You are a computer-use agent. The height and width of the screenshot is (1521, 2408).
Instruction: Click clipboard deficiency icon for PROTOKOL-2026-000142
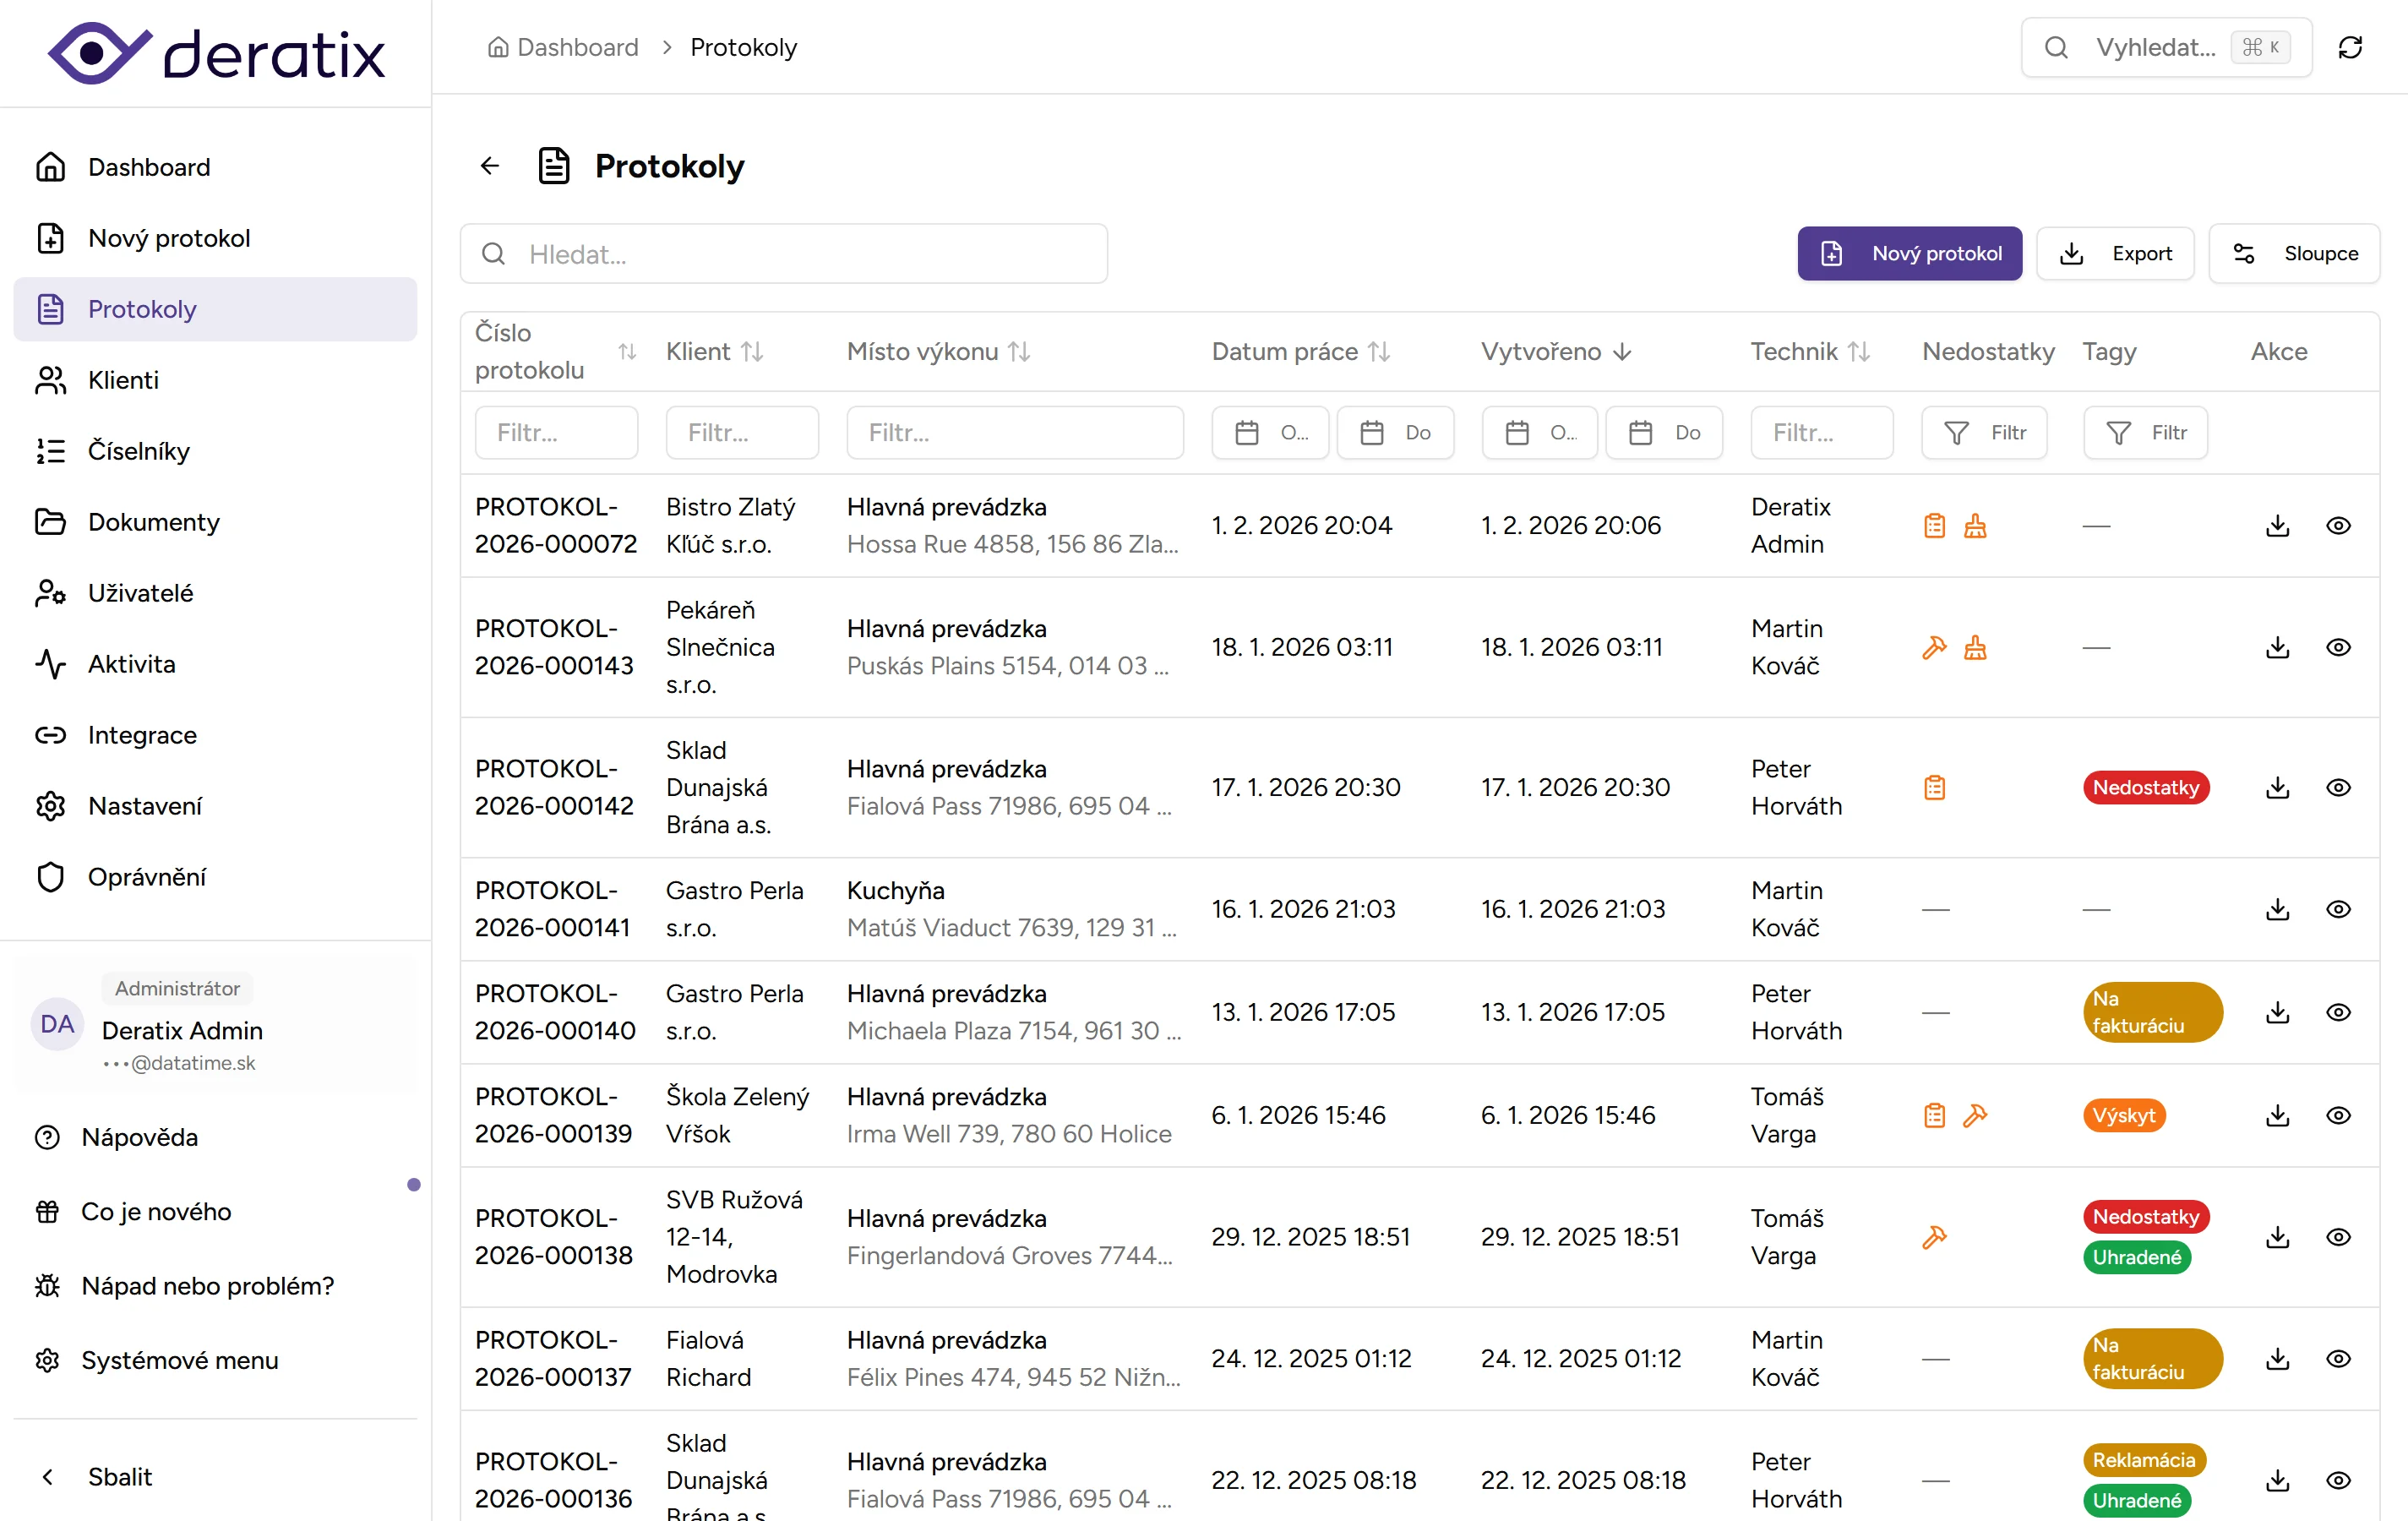tap(1934, 787)
